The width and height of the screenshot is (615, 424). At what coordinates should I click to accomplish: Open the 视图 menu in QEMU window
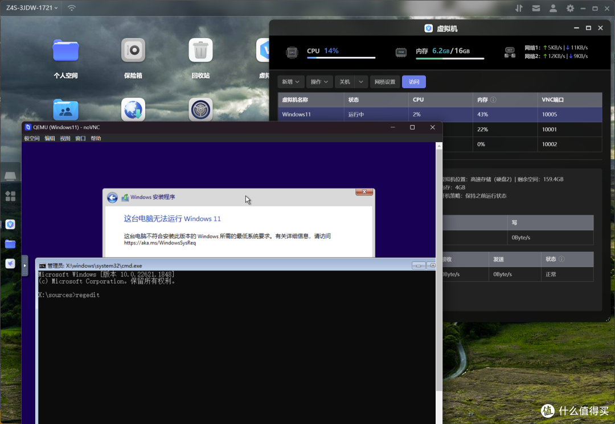click(65, 139)
